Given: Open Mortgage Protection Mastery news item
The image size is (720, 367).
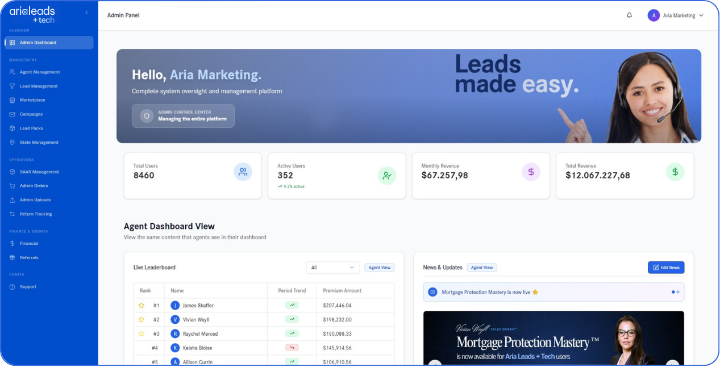Looking at the screenshot, I should tap(553, 292).
